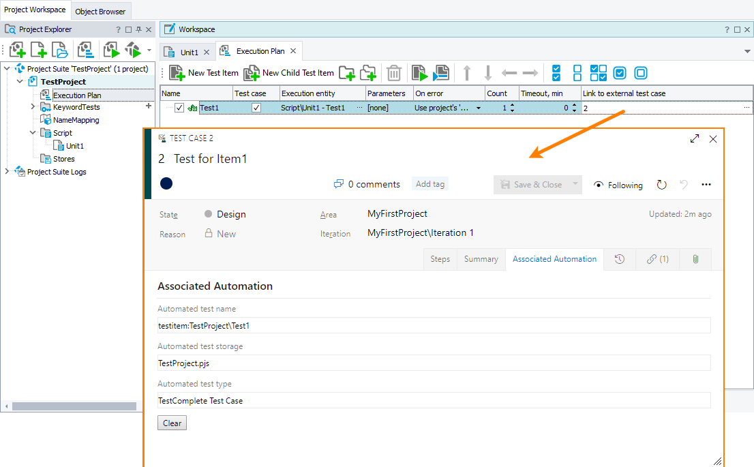Click the Add tag button

[429, 184]
